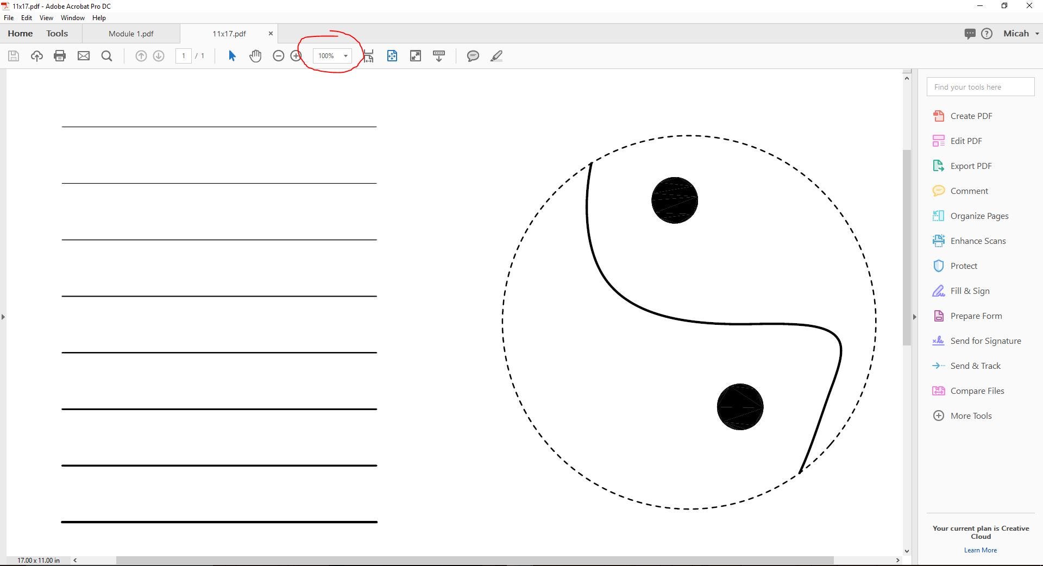Click the 17.00 x 11.00 in page size label
This screenshot has height=566, width=1043.
[x=39, y=560]
